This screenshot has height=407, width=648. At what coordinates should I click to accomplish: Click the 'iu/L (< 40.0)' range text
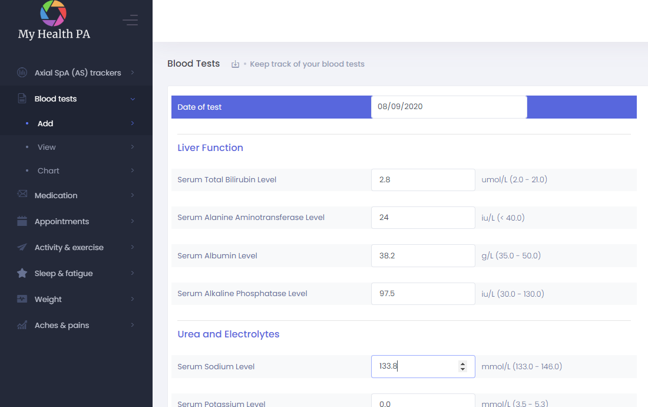pos(503,218)
